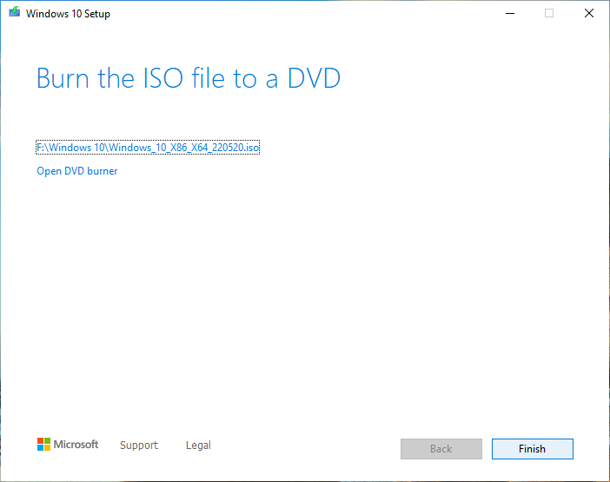Click the 'F:\Windows 10' part of the ISO path
Screen dimensions: 610x482
tap(64, 148)
